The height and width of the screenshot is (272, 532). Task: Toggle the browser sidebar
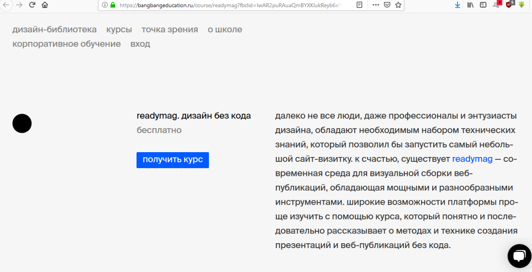tap(483, 5)
